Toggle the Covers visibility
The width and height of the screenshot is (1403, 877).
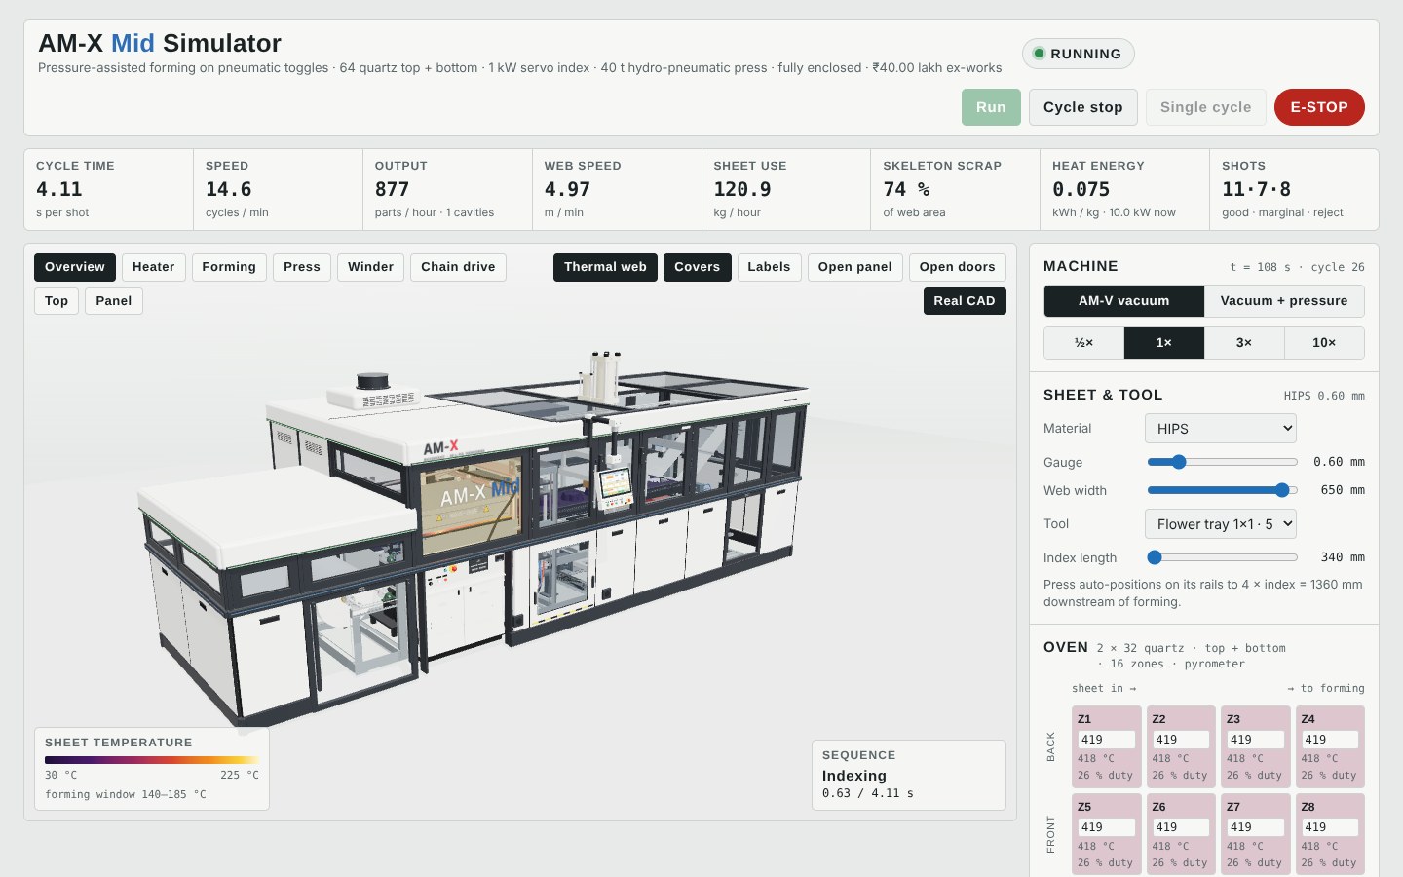(698, 267)
